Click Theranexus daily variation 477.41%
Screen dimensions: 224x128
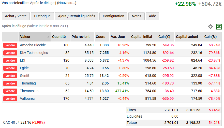122,91
